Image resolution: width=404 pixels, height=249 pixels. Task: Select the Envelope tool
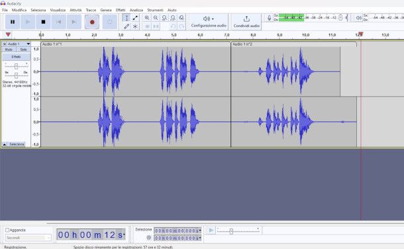point(135,18)
